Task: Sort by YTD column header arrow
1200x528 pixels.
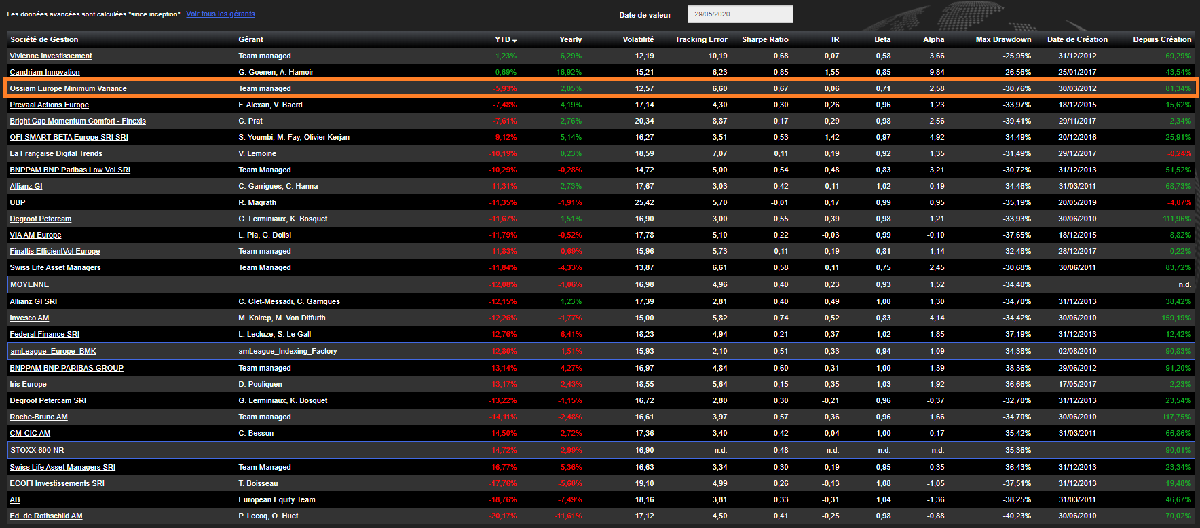Action: point(514,40)
